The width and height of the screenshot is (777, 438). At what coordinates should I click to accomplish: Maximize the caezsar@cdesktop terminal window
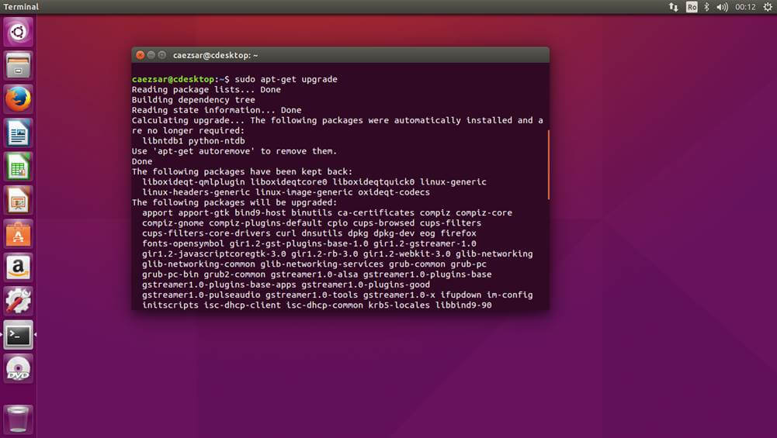[162, 55]
